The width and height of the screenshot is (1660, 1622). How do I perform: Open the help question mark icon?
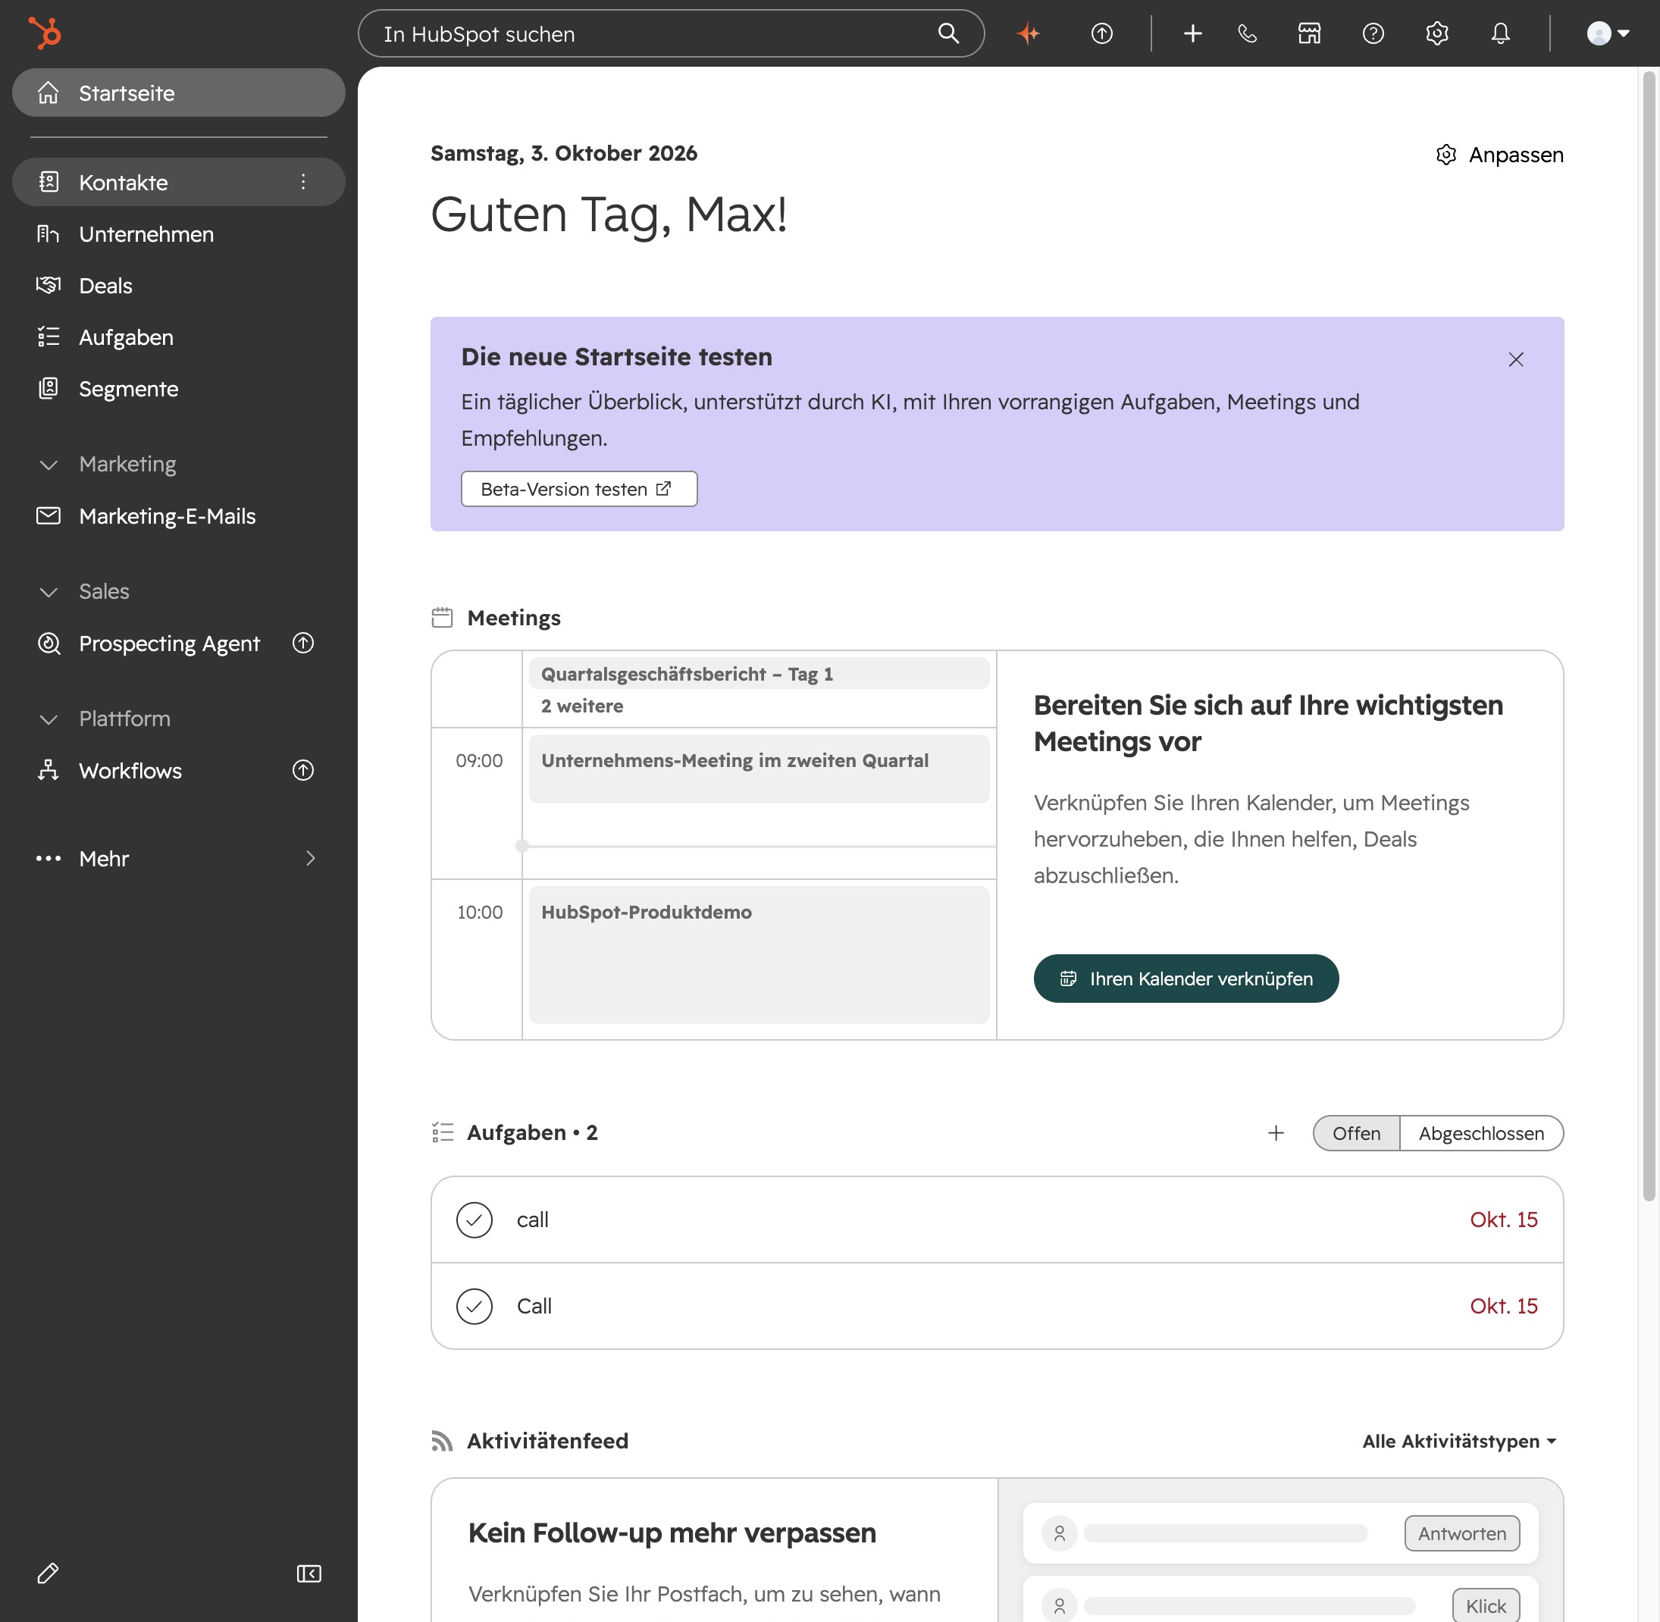[1373, 33]
